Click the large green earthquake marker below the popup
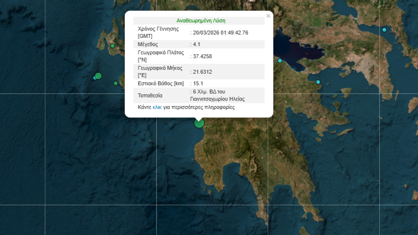 click(x=199, y=123)
